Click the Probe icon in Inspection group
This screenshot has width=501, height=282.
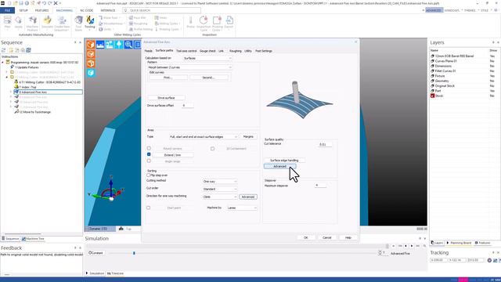pyautogui.click(x=190, y=22)
